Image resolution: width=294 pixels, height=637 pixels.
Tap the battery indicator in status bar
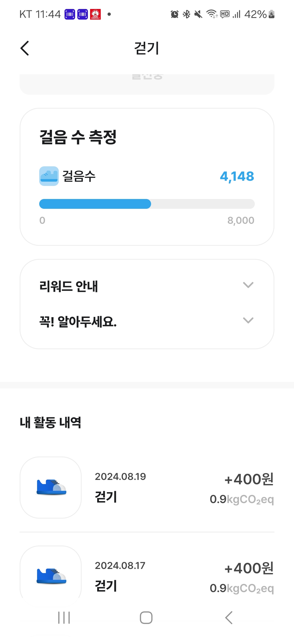click(271, 14)
